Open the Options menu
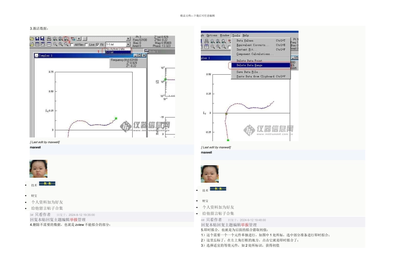395x279 pixels. pos(212,35)
